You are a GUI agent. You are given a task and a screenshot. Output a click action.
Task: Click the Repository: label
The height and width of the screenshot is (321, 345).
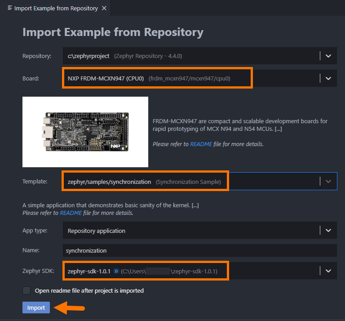[37, 56]
